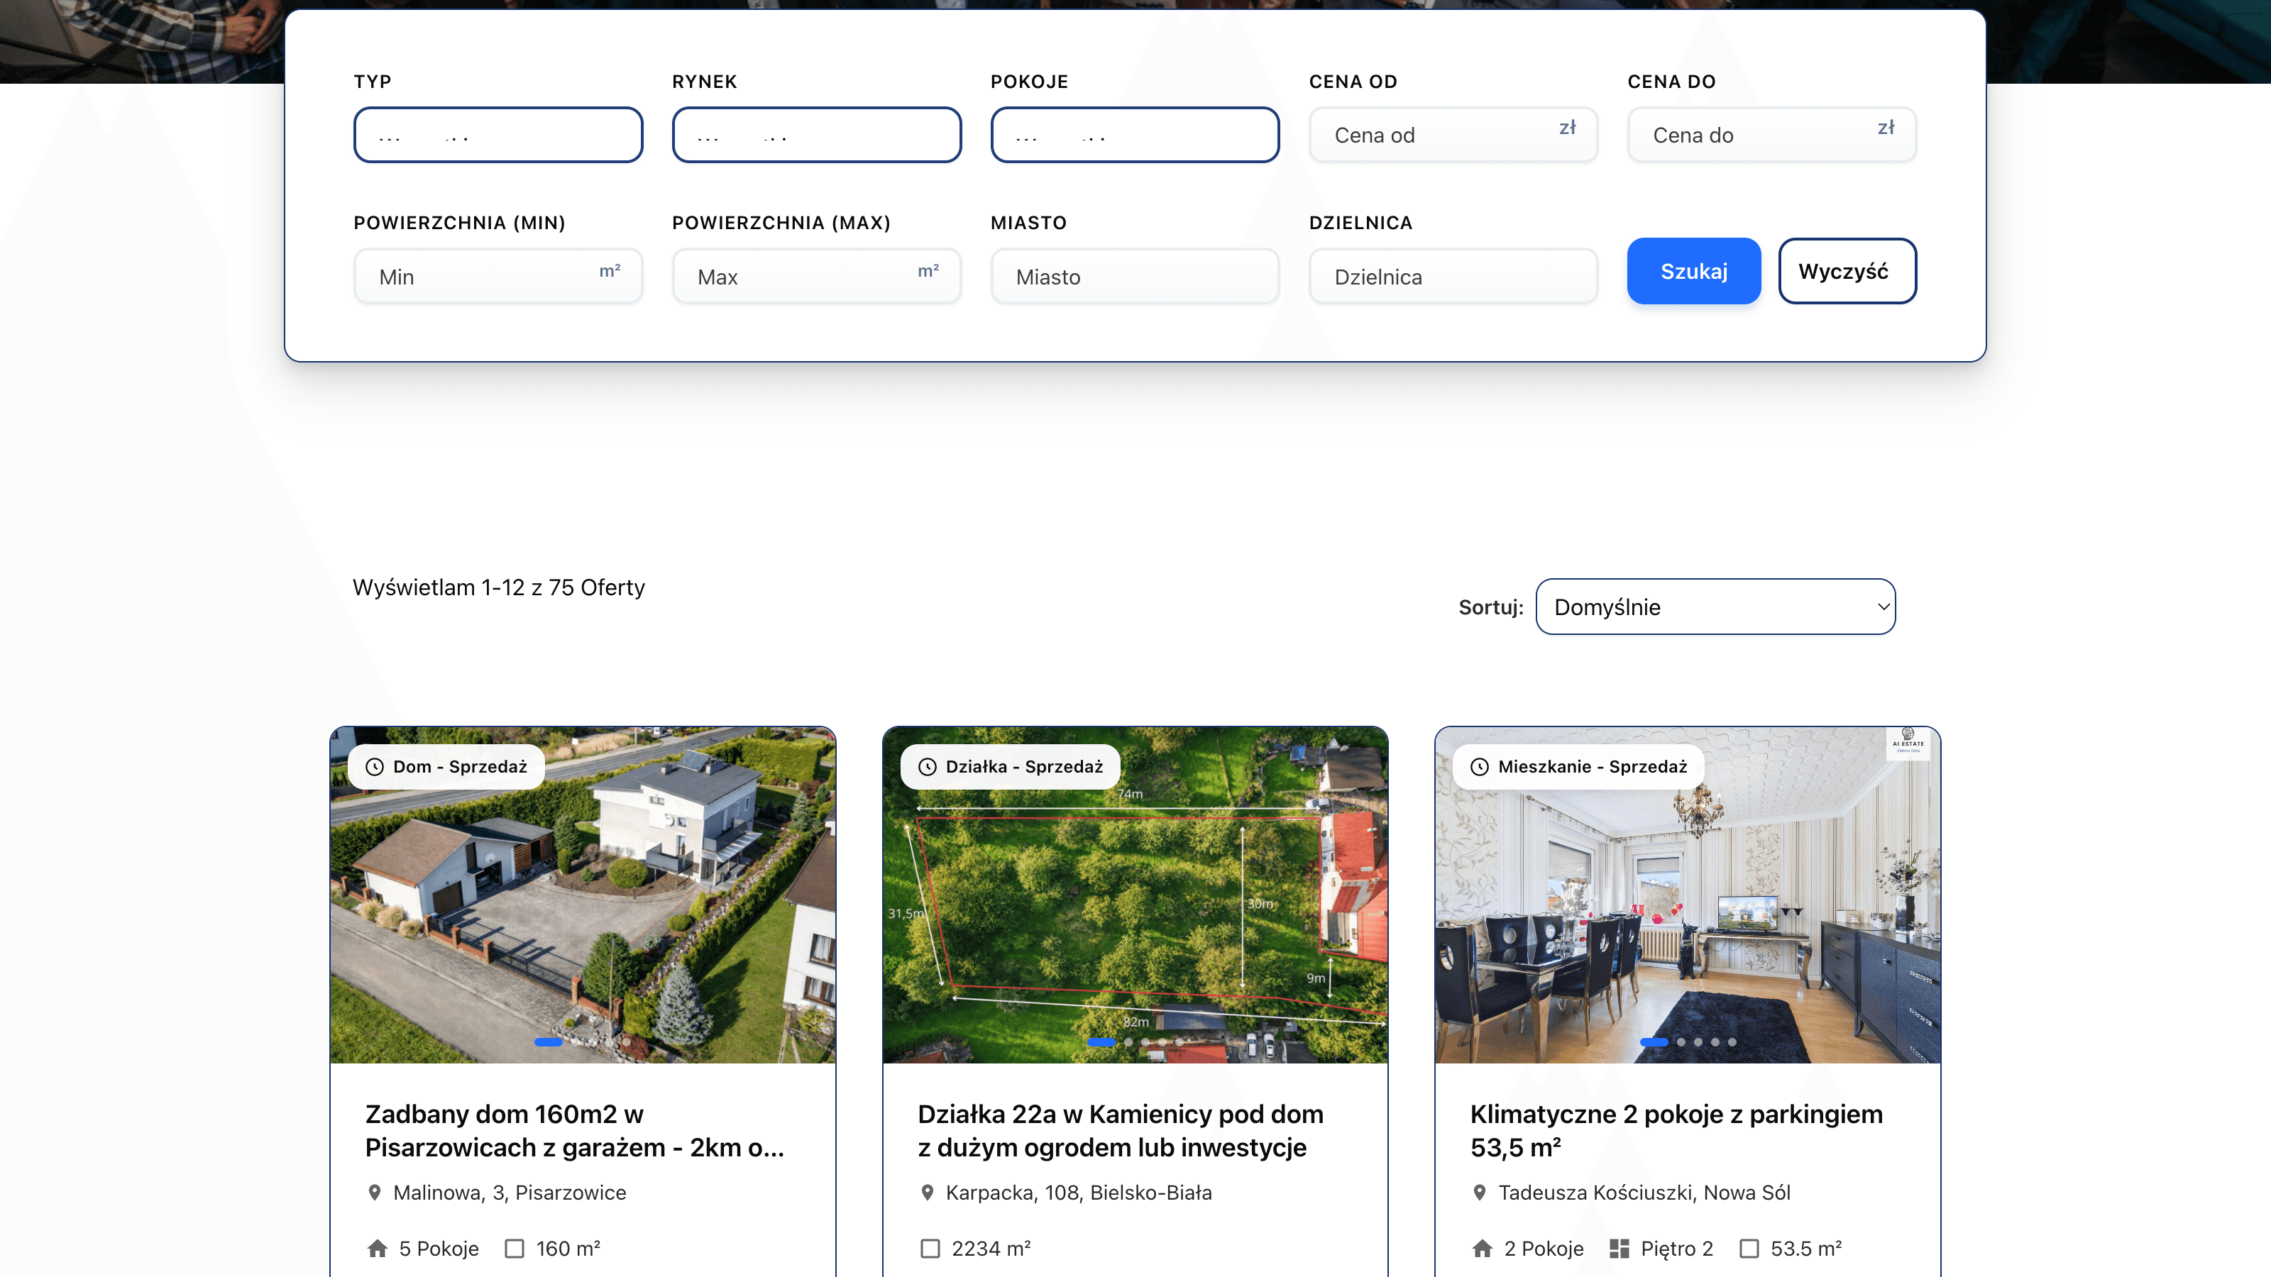Select first slider dot on apartment photo
Viewport: 2271px width, 1277px height.
coord(1654,1043)
